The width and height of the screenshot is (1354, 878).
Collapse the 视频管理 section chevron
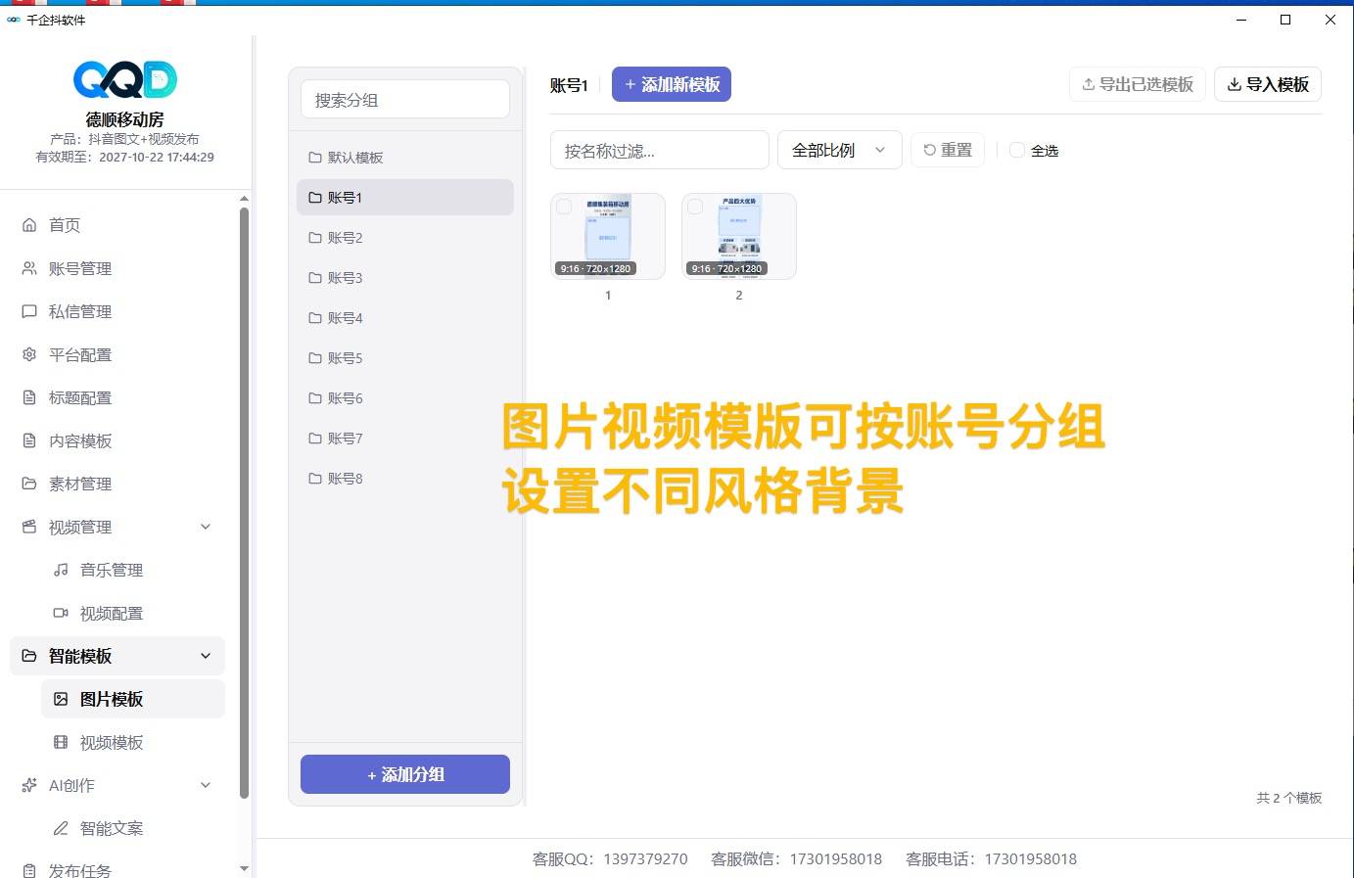click(x=206, y=527)
